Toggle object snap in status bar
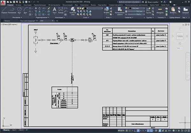Image resolution: width=191 pixels, height=133 pixels. coord(151,130)
